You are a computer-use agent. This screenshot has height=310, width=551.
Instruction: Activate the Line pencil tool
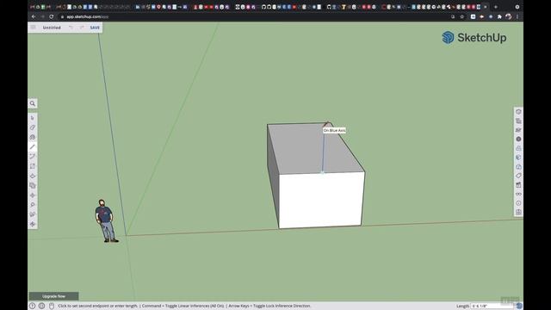click(33, 147)
